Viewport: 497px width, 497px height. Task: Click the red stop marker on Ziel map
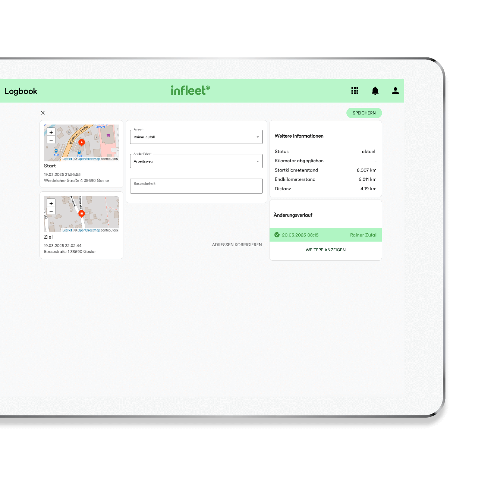pyautogui.click(x=82, y=214)
